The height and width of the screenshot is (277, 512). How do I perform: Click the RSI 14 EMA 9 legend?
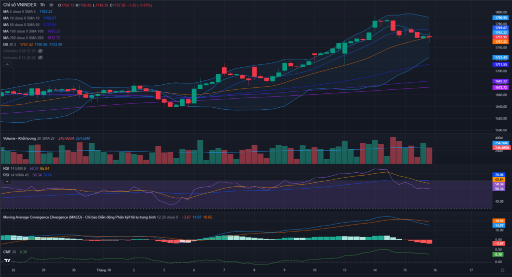tap(16, 169)
